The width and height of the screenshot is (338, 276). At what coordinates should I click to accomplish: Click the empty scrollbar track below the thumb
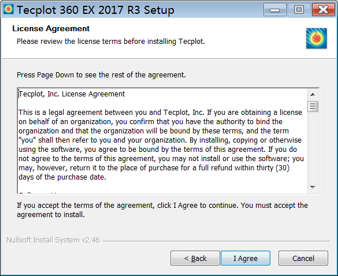pyautogui.click(x=313, y=147)
